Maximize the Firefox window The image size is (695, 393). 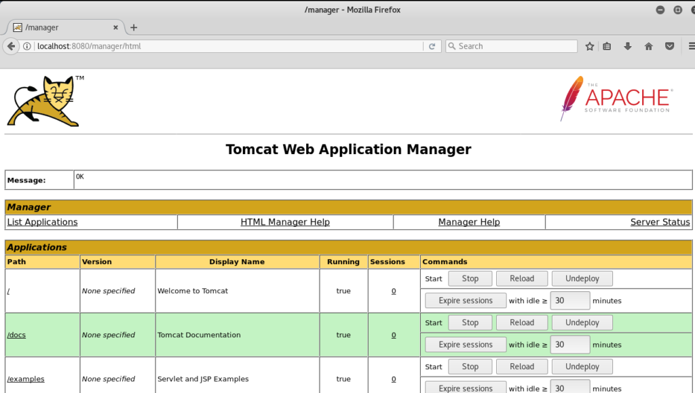click(x=678, y=10)
